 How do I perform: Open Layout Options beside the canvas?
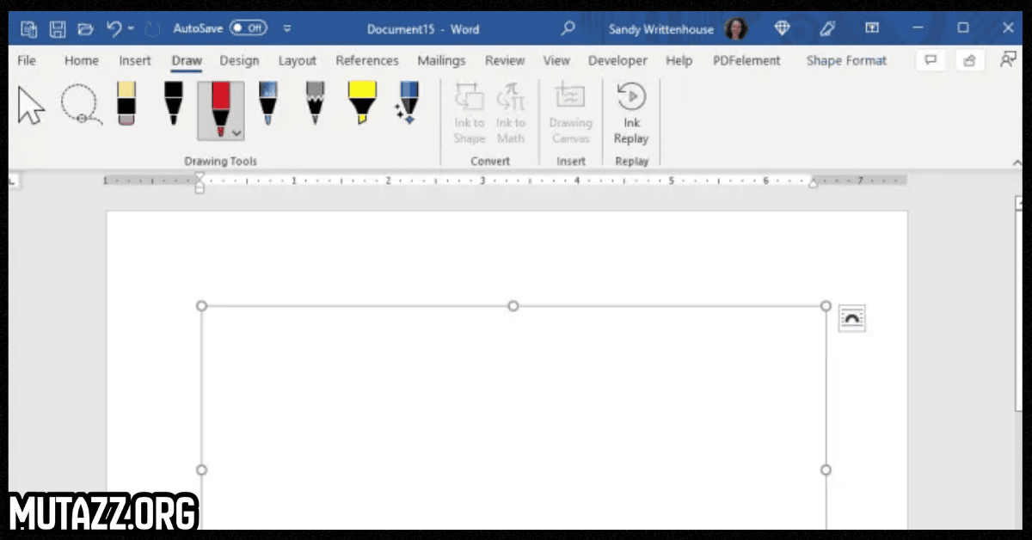tap(851, 318)
